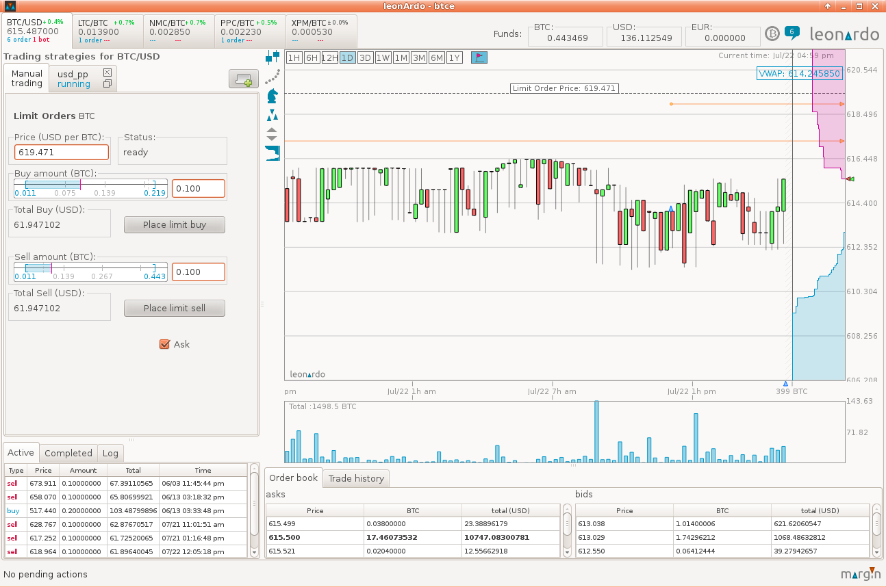Switch chart to 1M timeframe
Screen dimensions: 886x587
[x=401, y=58]
